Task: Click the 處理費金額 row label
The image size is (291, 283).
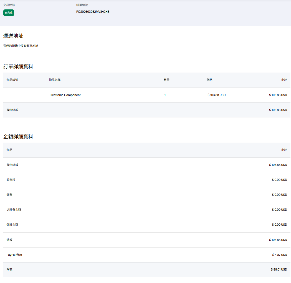Action: (14, 210)
